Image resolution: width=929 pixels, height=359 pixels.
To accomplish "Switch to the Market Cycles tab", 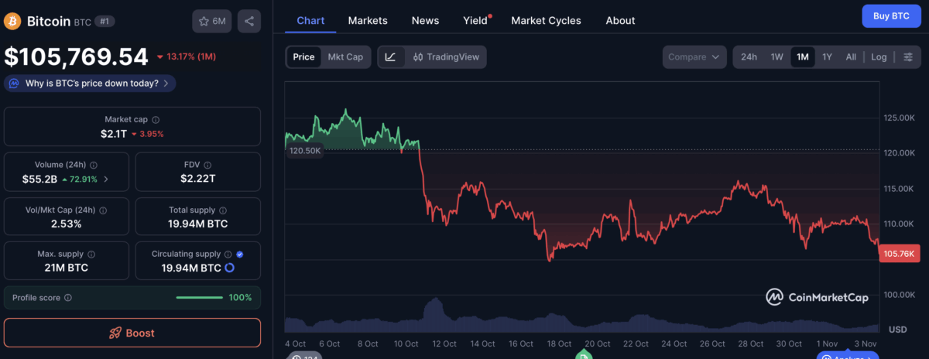I will [546, 20].
